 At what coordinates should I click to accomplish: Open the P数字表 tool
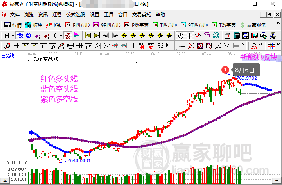point(137,25)
